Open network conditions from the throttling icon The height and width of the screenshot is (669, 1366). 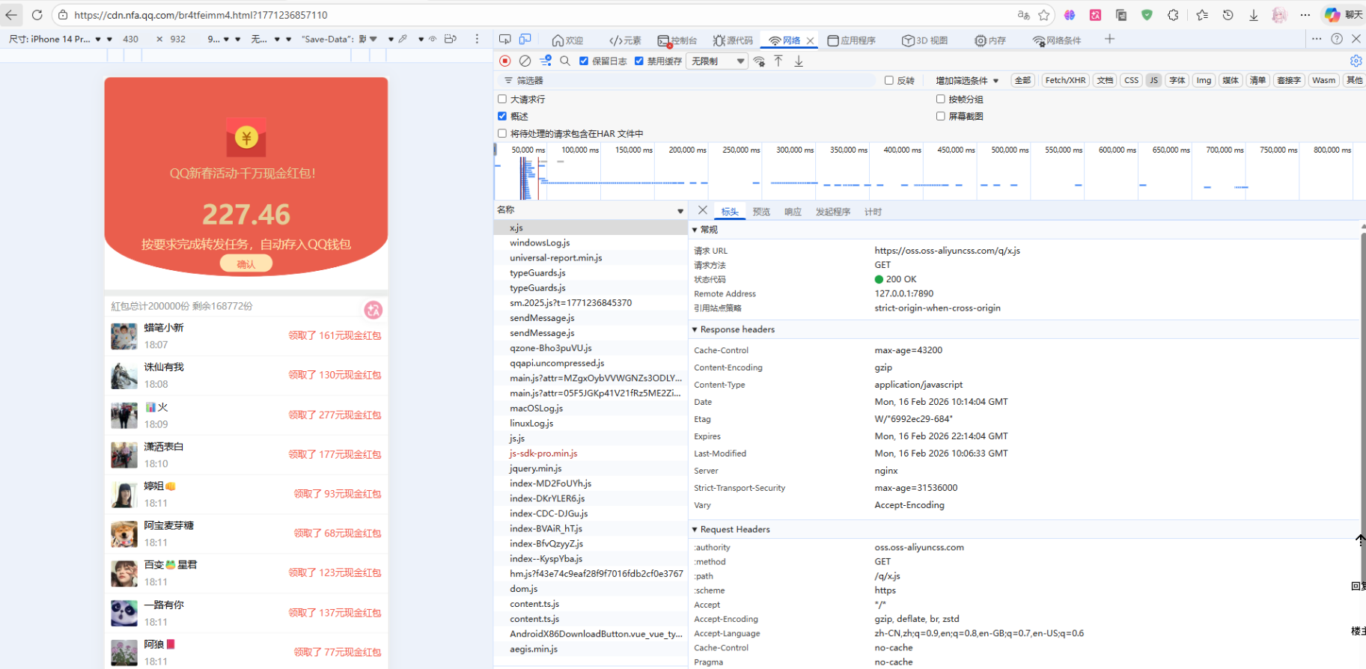(x=760, y=61)
